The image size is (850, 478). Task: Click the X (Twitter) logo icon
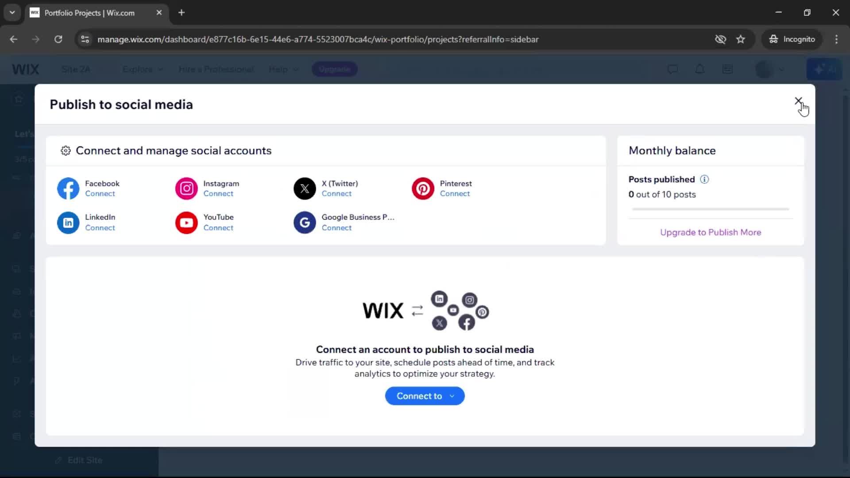[x=305, y=189]
